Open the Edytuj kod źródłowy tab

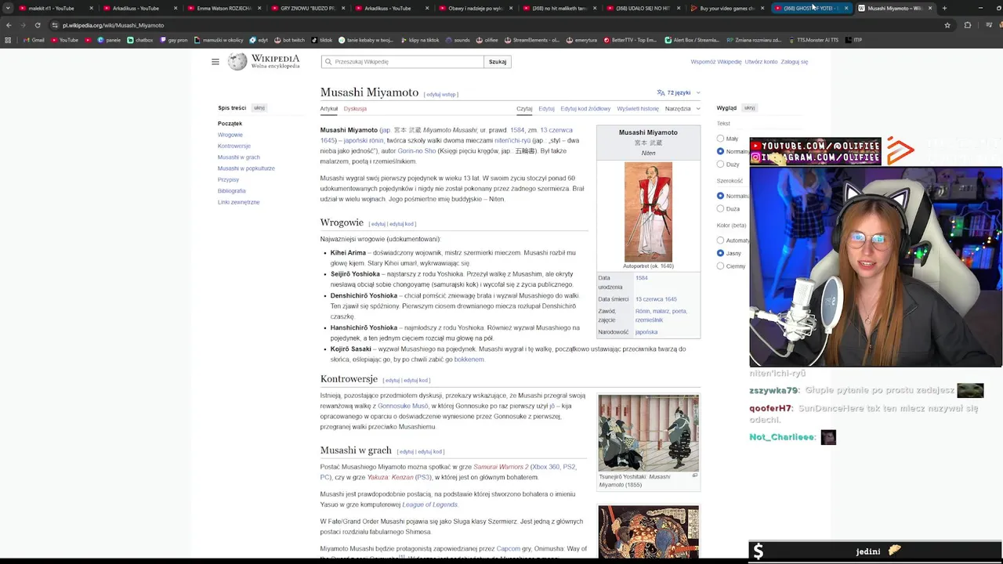click(585, 109)
